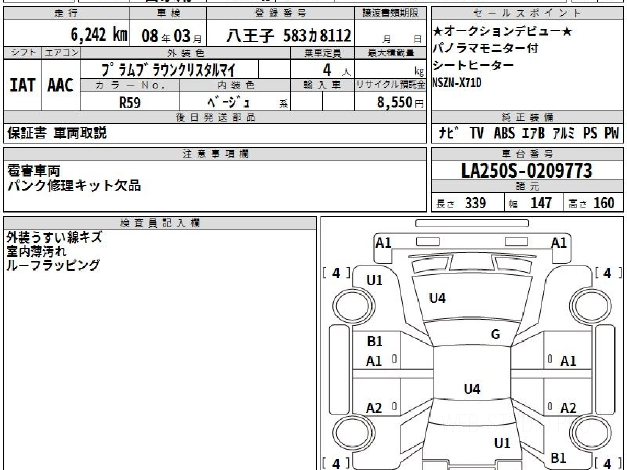Select the アルミ equipment item
627x470 pixels.
pyautogui.click(x=564, y=133)
